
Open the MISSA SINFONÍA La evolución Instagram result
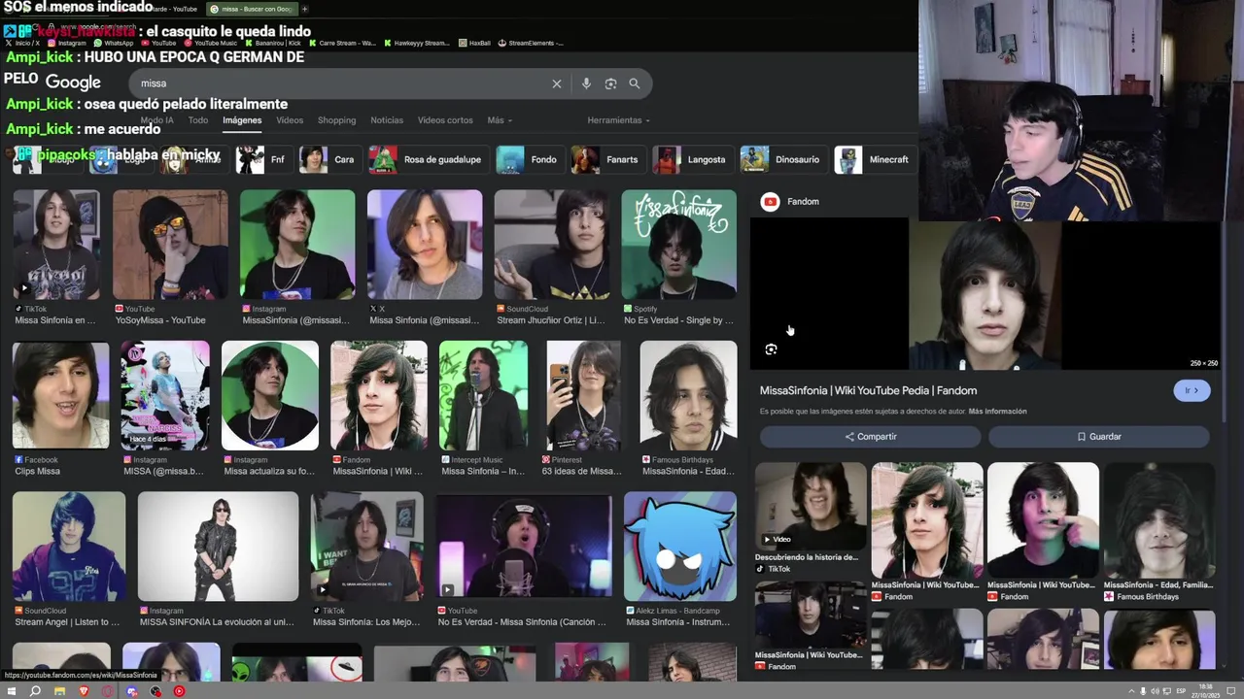click(218, 547)
